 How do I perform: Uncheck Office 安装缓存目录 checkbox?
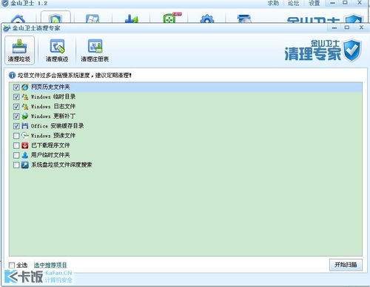pyautogui.click(x=16, y=126)
